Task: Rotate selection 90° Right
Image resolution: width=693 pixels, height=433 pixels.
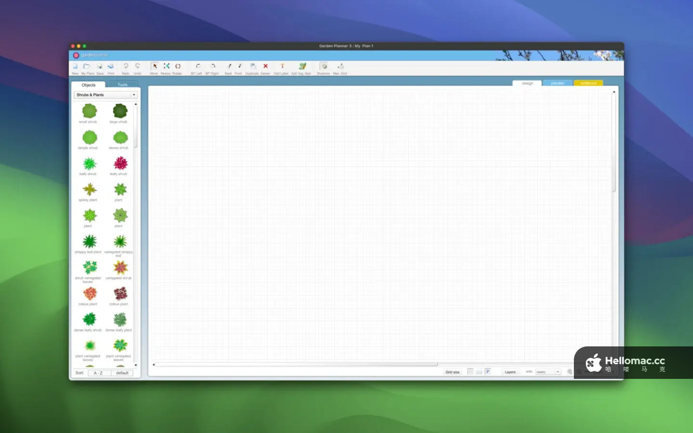Action: click(213, 66)
